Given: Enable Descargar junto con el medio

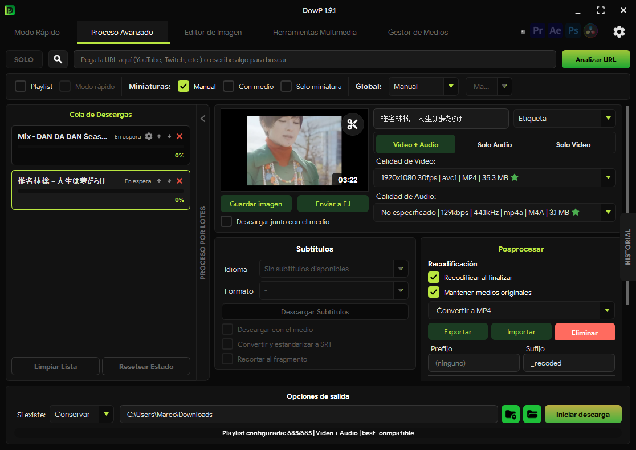Looking at the screenshot, I should (x=226, y=221).
